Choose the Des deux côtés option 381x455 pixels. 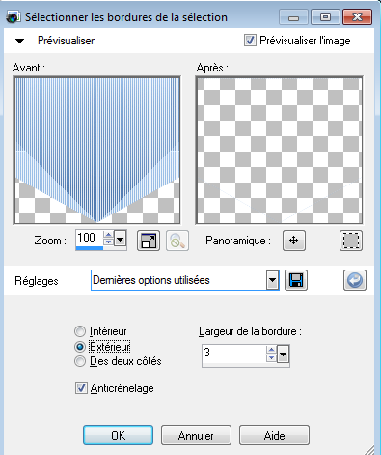coord(80,361)
